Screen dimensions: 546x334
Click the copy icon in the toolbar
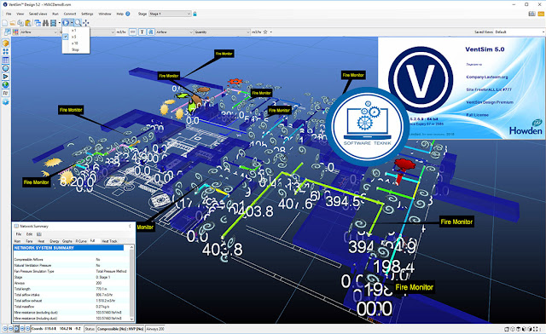tap(20, 23)
